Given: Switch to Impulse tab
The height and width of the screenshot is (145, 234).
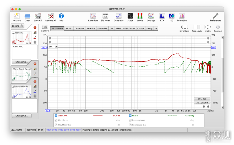Looking at the screenshot, I should pyautogui.click(x=91, y=29).
